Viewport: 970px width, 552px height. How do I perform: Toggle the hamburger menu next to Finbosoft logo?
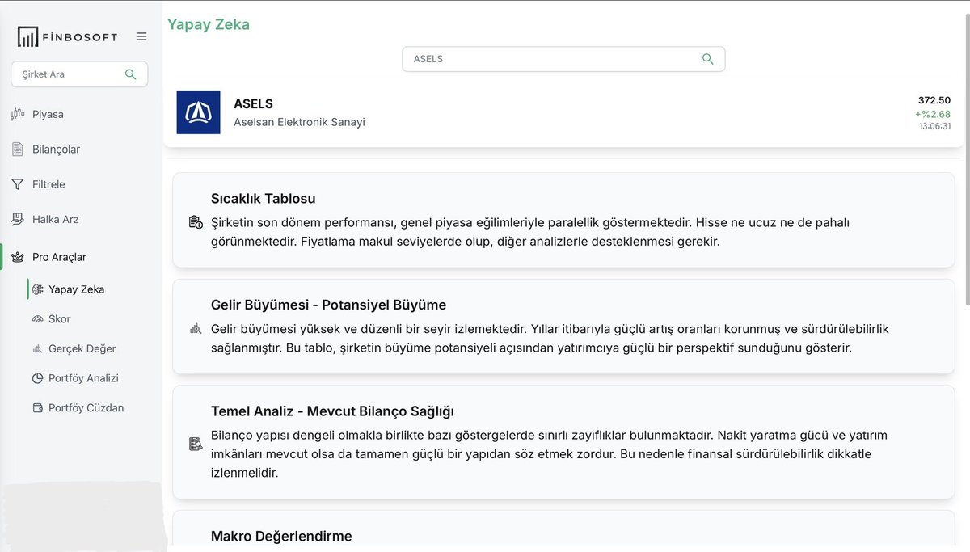(141, 36)
